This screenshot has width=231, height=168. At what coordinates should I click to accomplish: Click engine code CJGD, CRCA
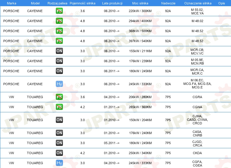click(x=197, y=144)
